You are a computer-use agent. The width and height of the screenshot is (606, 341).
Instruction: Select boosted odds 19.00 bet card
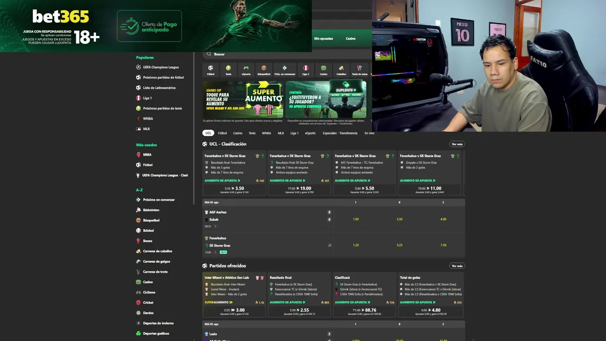click(x=299, y=189)
